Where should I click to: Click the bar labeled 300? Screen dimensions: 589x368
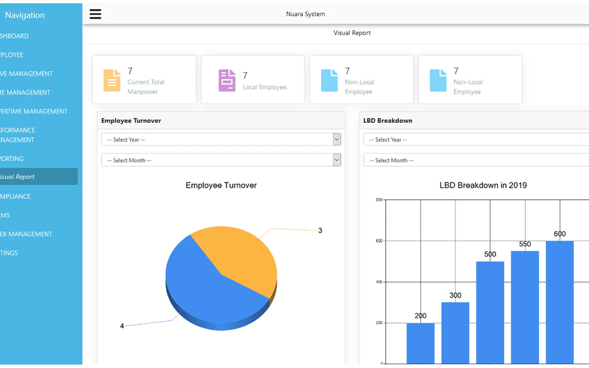pyautogui.click(x=455, y=333)
